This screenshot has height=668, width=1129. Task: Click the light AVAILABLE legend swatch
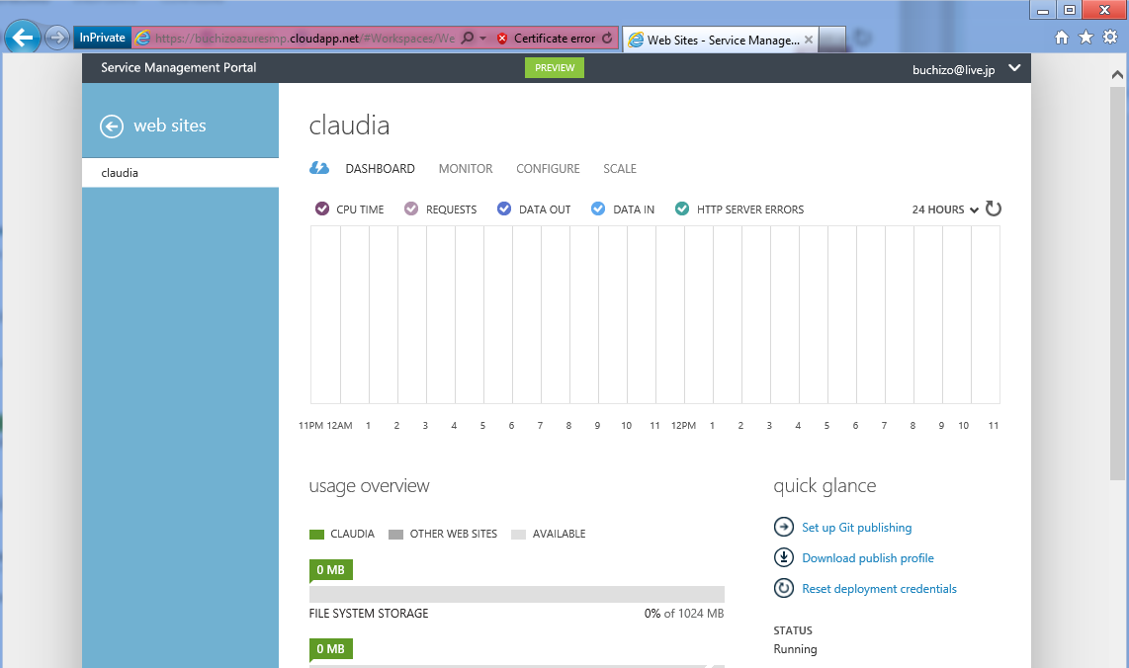click(x=518, y=535)
